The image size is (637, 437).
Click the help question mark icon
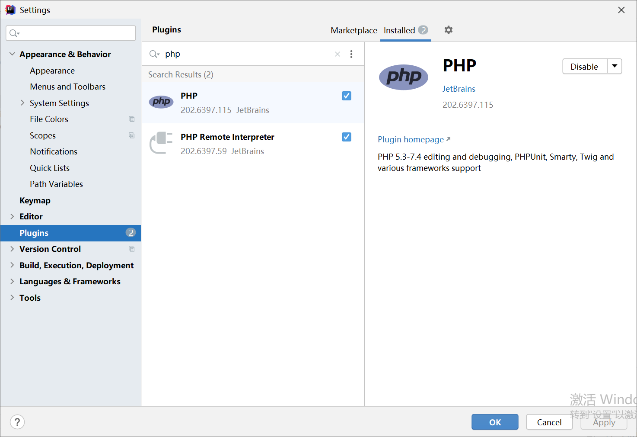point(17,422)
